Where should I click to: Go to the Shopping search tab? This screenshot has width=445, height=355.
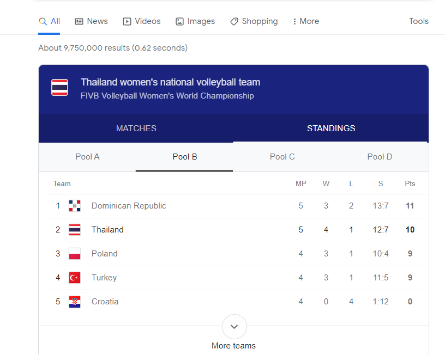click(254, 21)
